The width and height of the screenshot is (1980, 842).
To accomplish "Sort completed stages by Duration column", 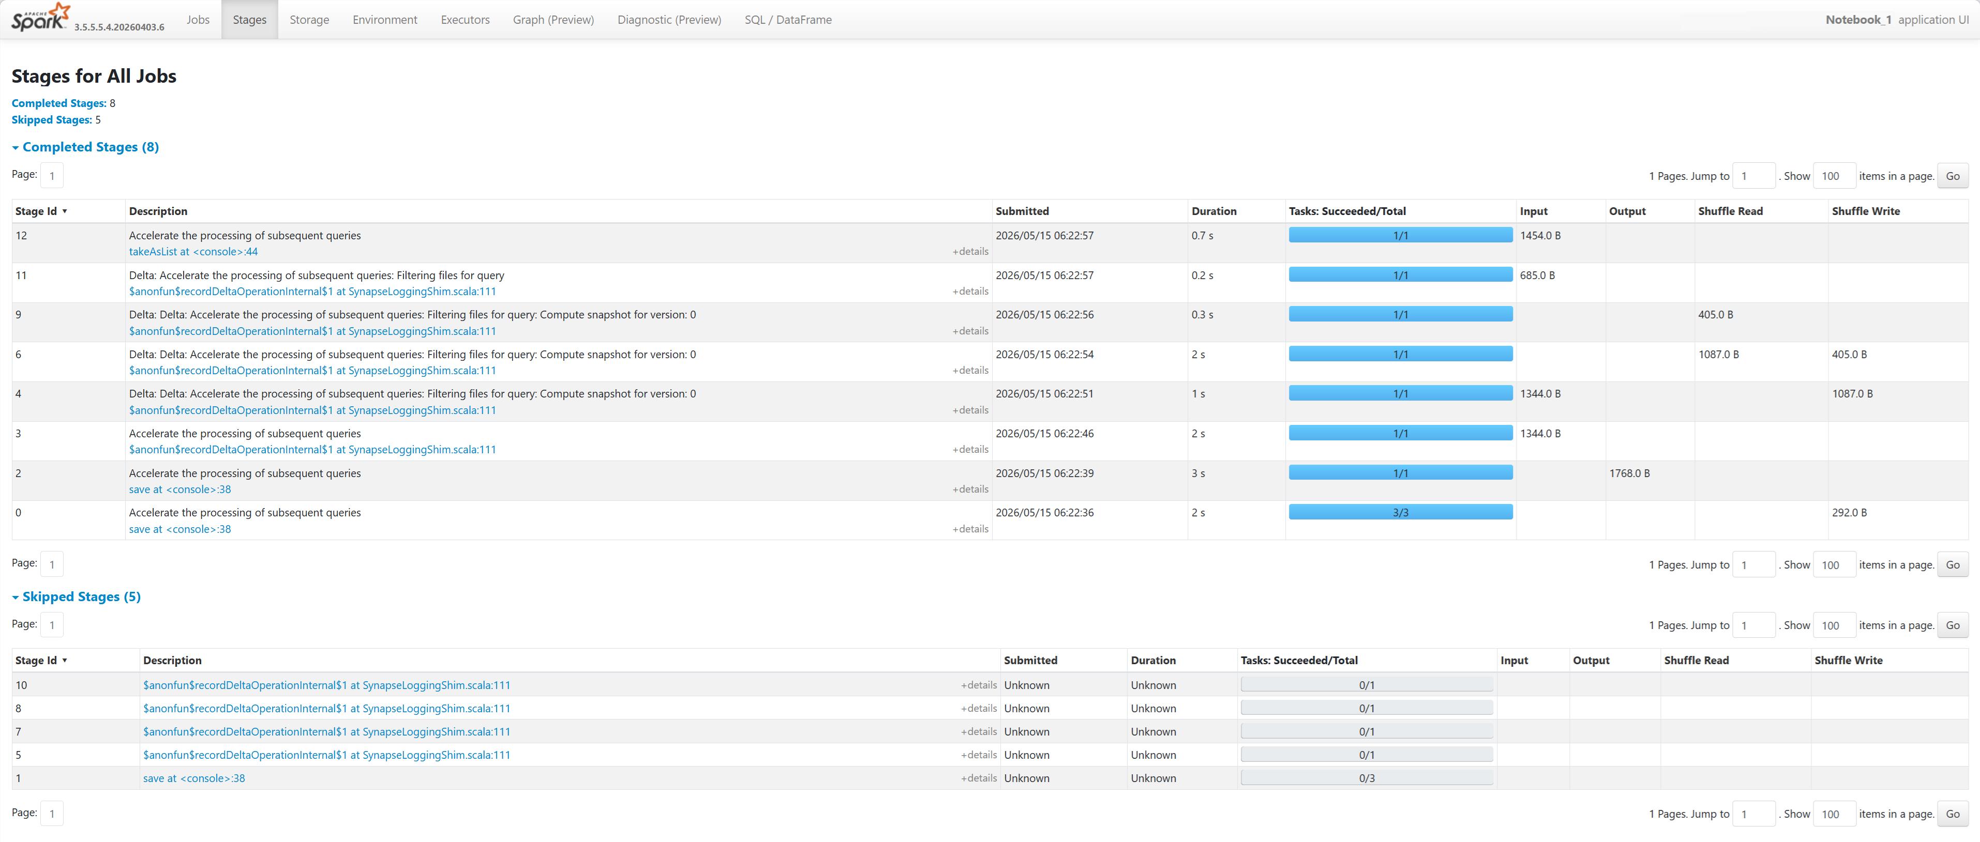I will coord(1213,211).
